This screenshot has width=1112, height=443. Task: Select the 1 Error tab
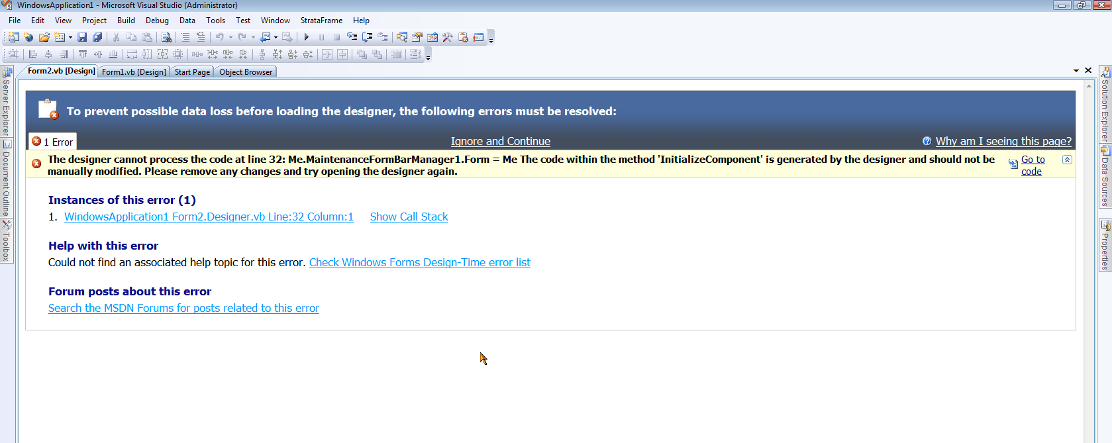coord(53,142)
